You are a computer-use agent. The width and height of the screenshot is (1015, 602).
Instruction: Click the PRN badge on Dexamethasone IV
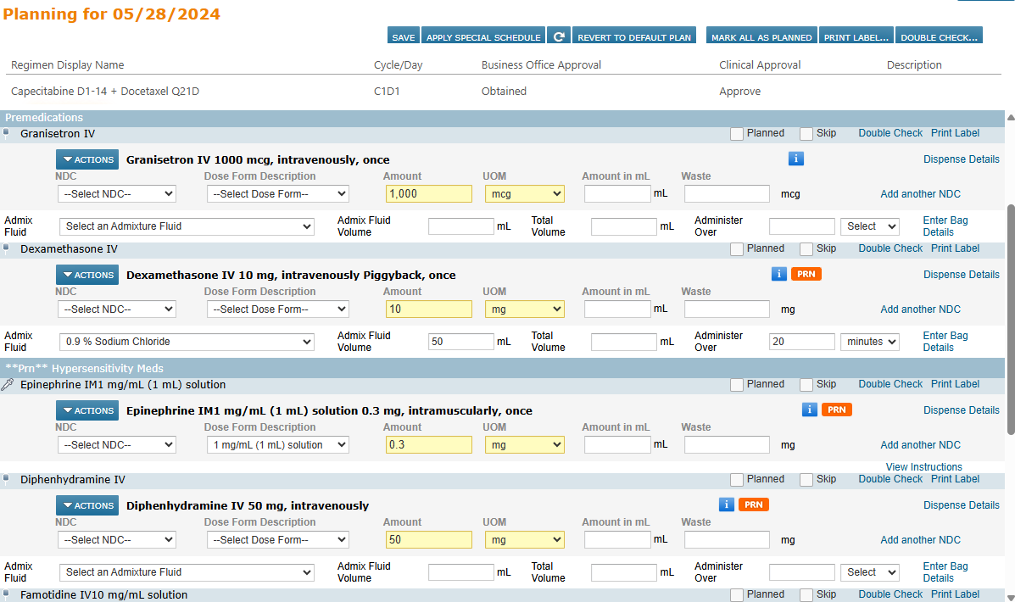[x=806, y=274]
